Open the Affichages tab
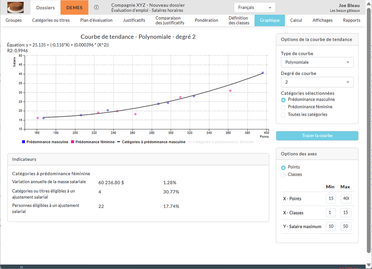 (x=323, y=20)
